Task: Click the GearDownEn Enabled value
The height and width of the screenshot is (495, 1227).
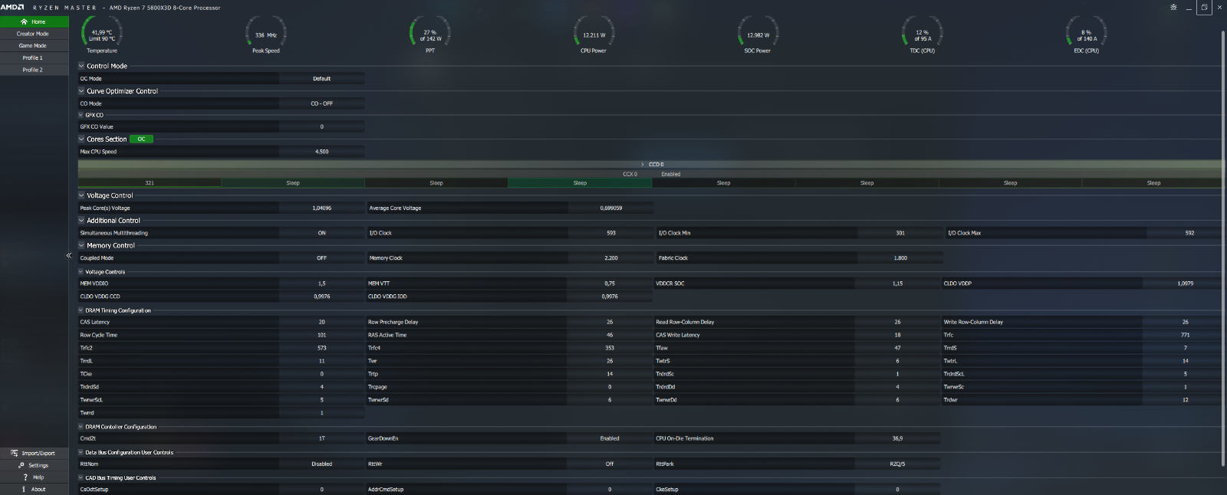Action: click(610, 438)
